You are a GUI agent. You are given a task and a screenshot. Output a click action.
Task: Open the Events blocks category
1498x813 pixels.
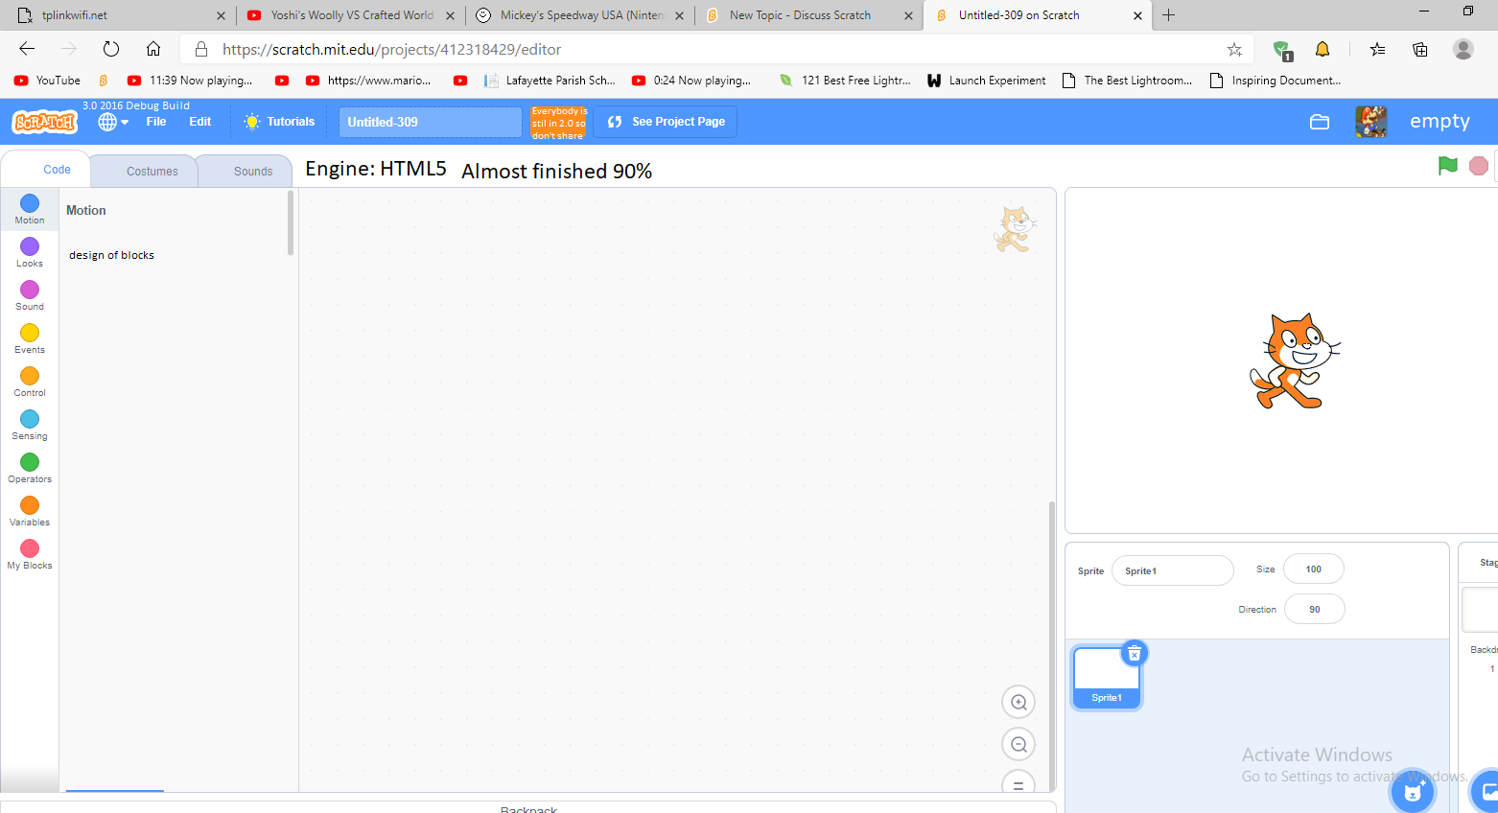pyautogui.click(x=30, y=337)
